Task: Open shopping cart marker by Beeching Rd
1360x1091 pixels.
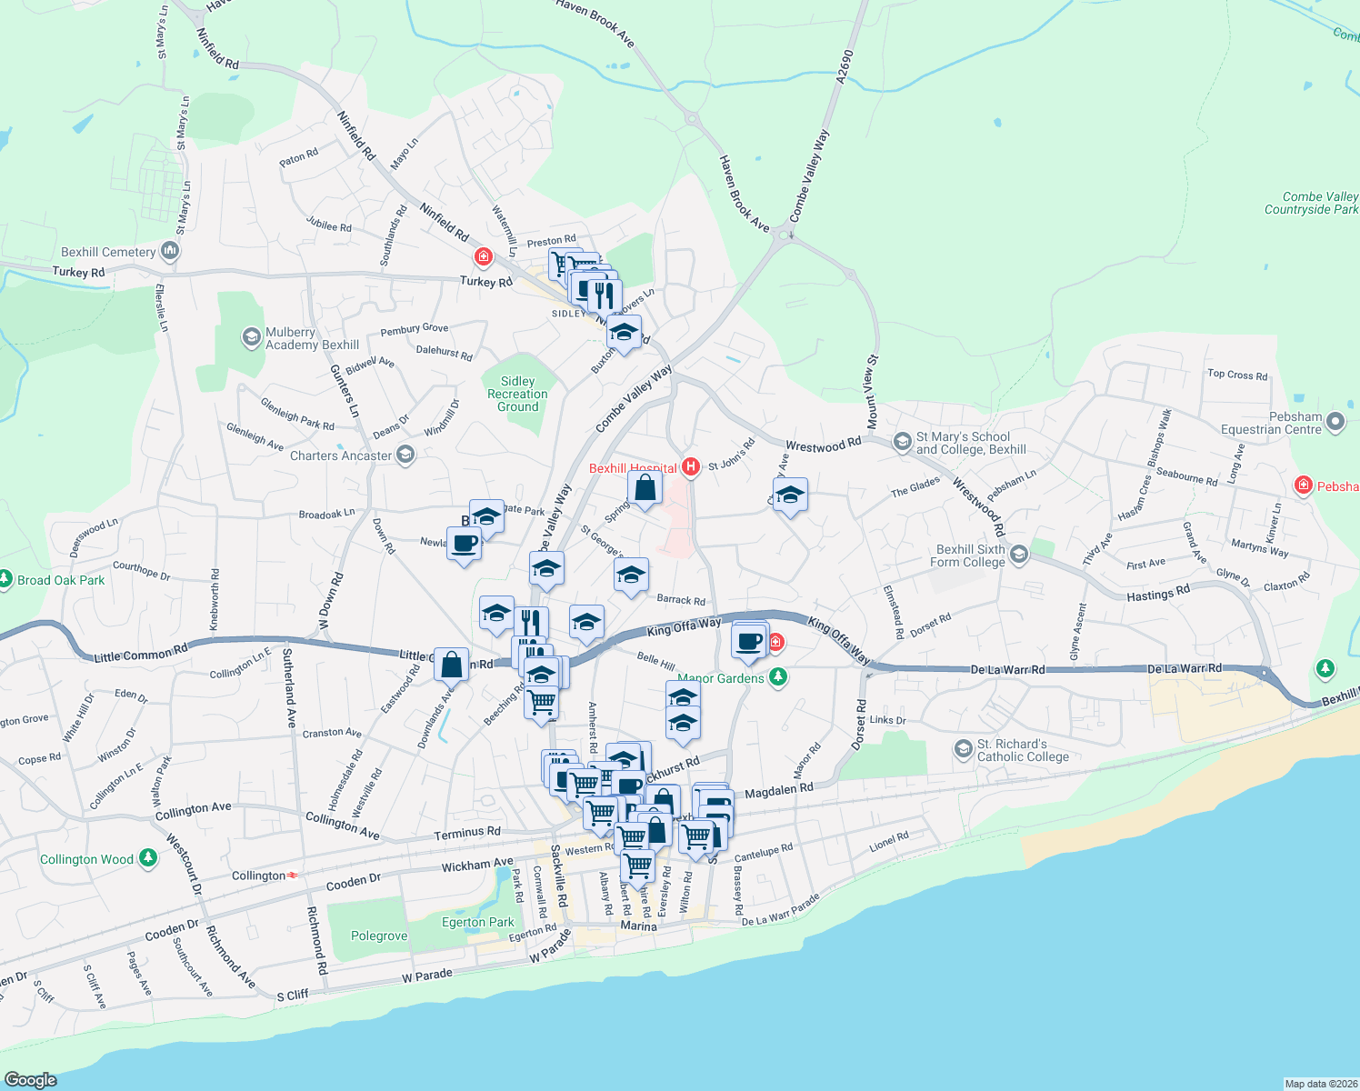Action: click(542, 703)
